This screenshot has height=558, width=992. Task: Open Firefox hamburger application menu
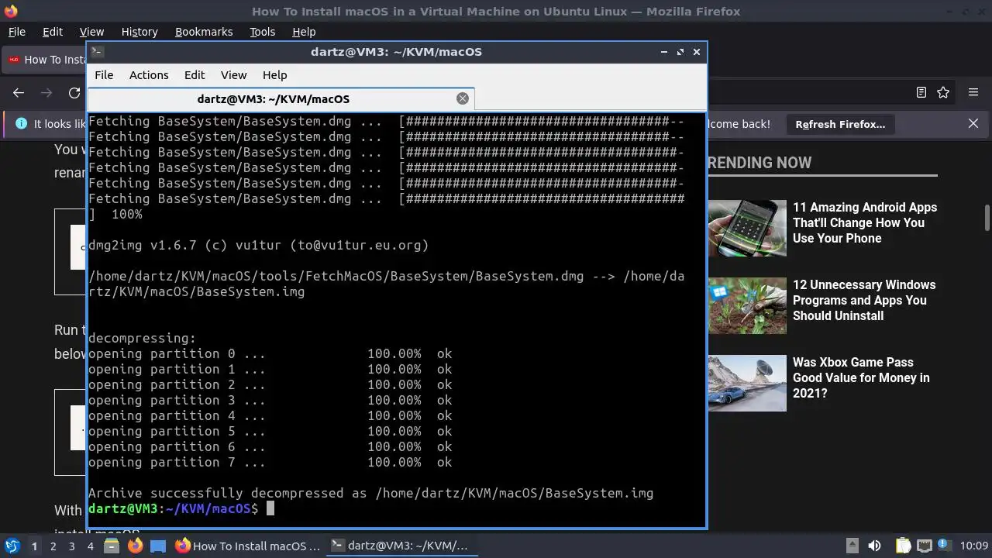click(x=973, y=92)
